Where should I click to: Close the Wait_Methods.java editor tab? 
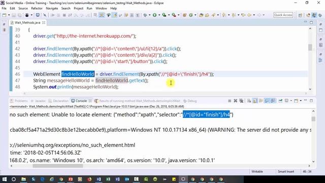[x=44, y=22]
